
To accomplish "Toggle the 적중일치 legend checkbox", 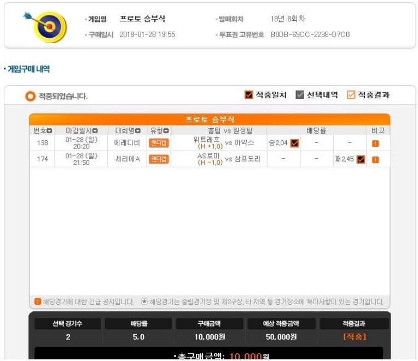I will click(248, 94).
